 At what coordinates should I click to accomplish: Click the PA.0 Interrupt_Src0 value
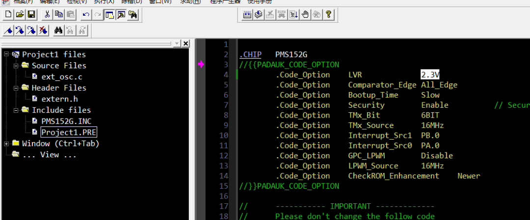(x=430, y=146)
